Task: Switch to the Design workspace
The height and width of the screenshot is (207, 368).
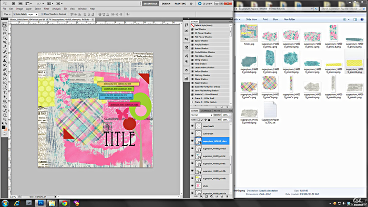Action: pos(166,4)
